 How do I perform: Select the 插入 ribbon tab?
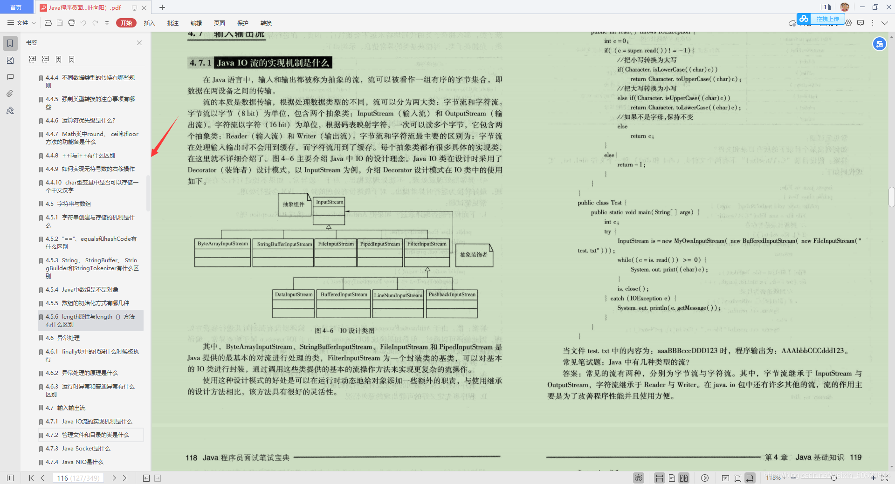pos(150,23)
